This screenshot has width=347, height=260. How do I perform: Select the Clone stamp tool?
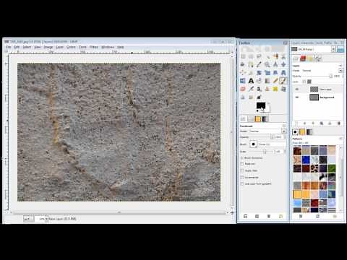coord(267,89)
